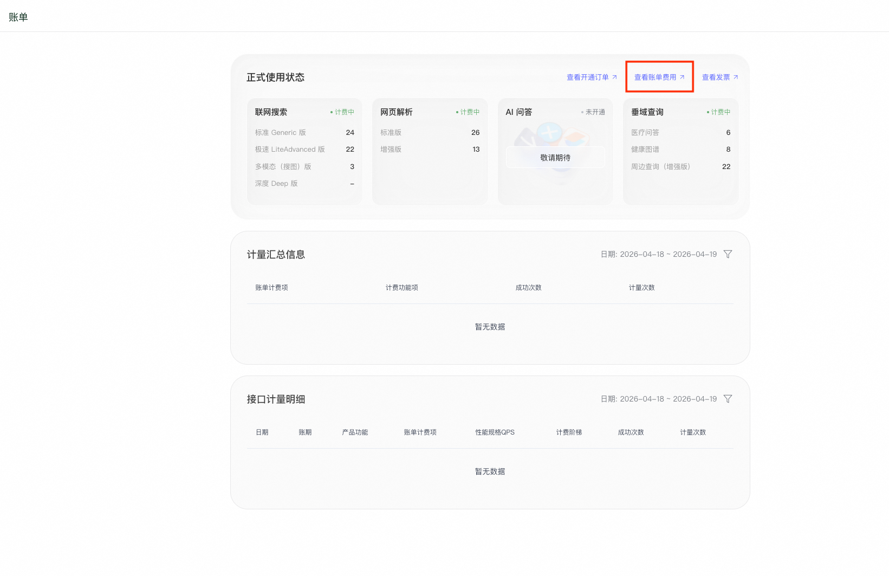Click the 健康图谱 row

[681, 150]
